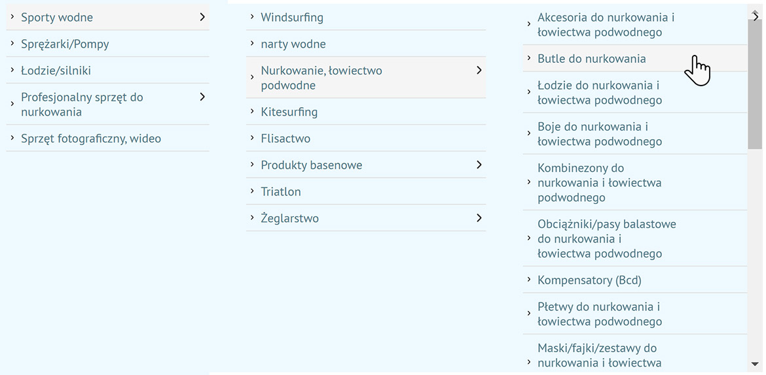Expand Profesjonalny sprzęt do nurkowania arrow
This screenshot has height=375, width=766.
[202, 97]
